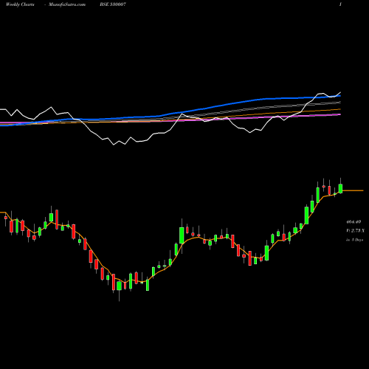
Task: Click the 'in 5 Days' label
Action: [x=354, y=240]
